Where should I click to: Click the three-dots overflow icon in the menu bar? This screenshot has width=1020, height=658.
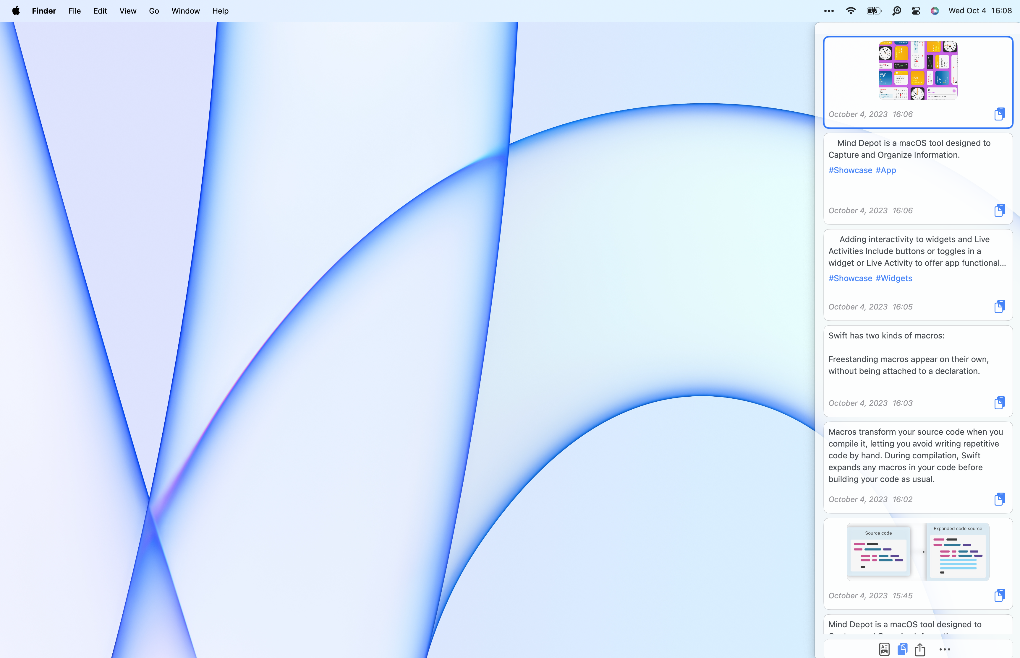point(829,11)
